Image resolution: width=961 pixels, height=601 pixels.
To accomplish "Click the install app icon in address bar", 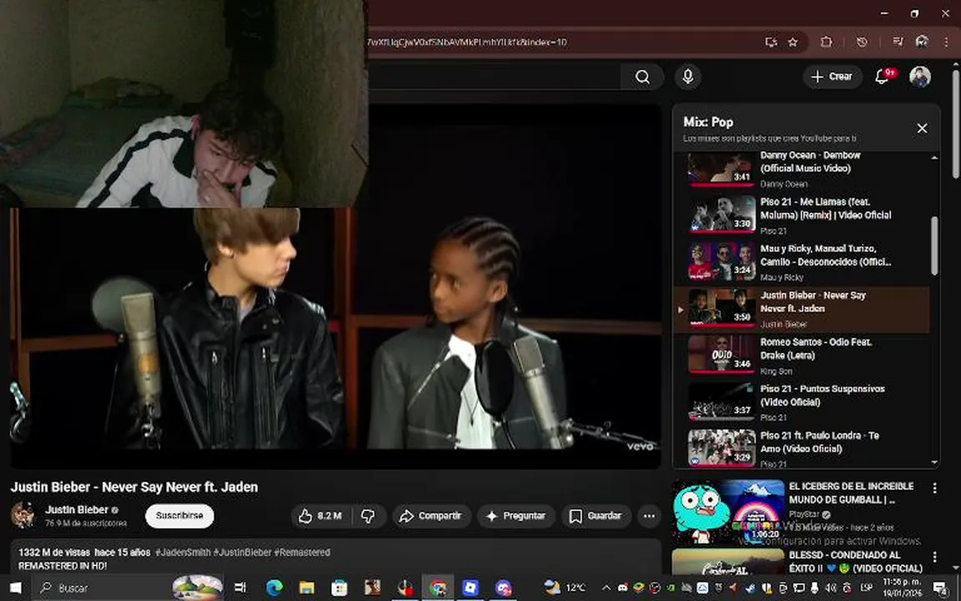I will click(771, 42).
